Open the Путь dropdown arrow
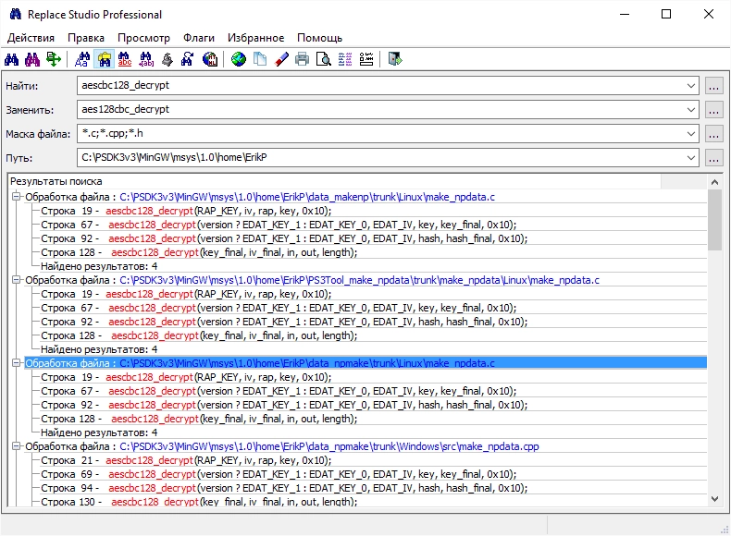 point(690,158)
